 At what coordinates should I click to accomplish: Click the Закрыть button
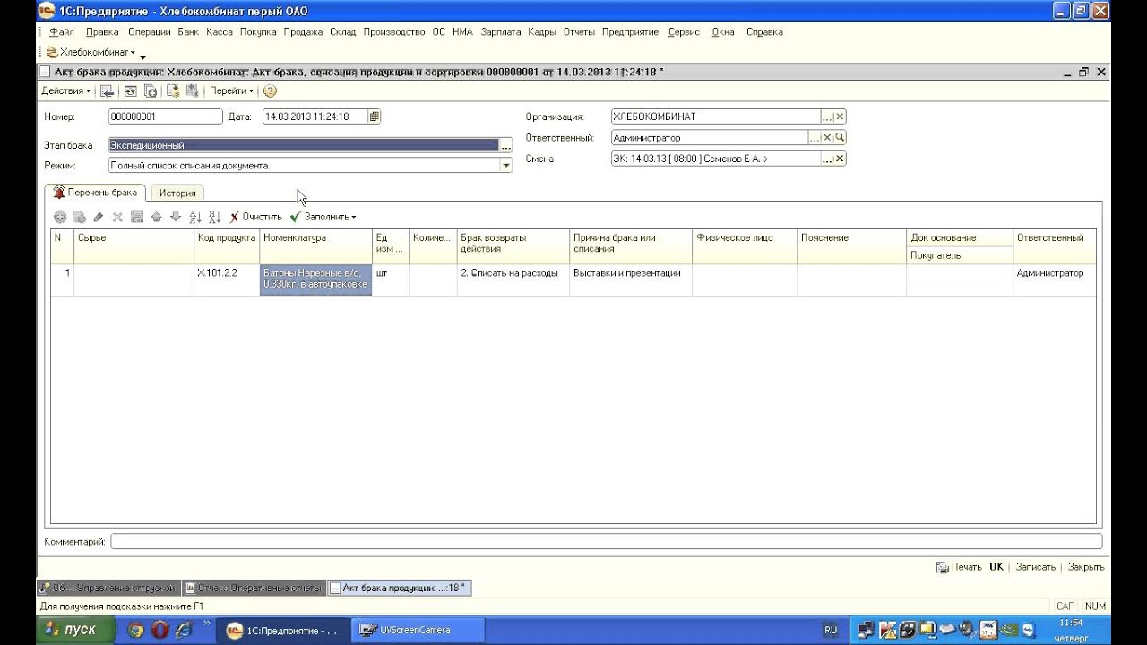pyautogui.click(x=1086, y=567)
